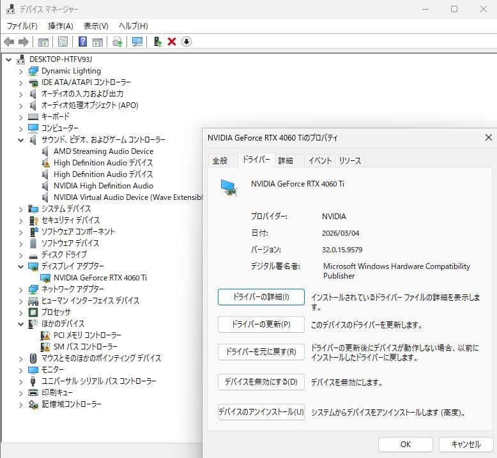Click the display adapter icon in properties dialog
This screenshot has width=497, height=458.
point(229,188)
